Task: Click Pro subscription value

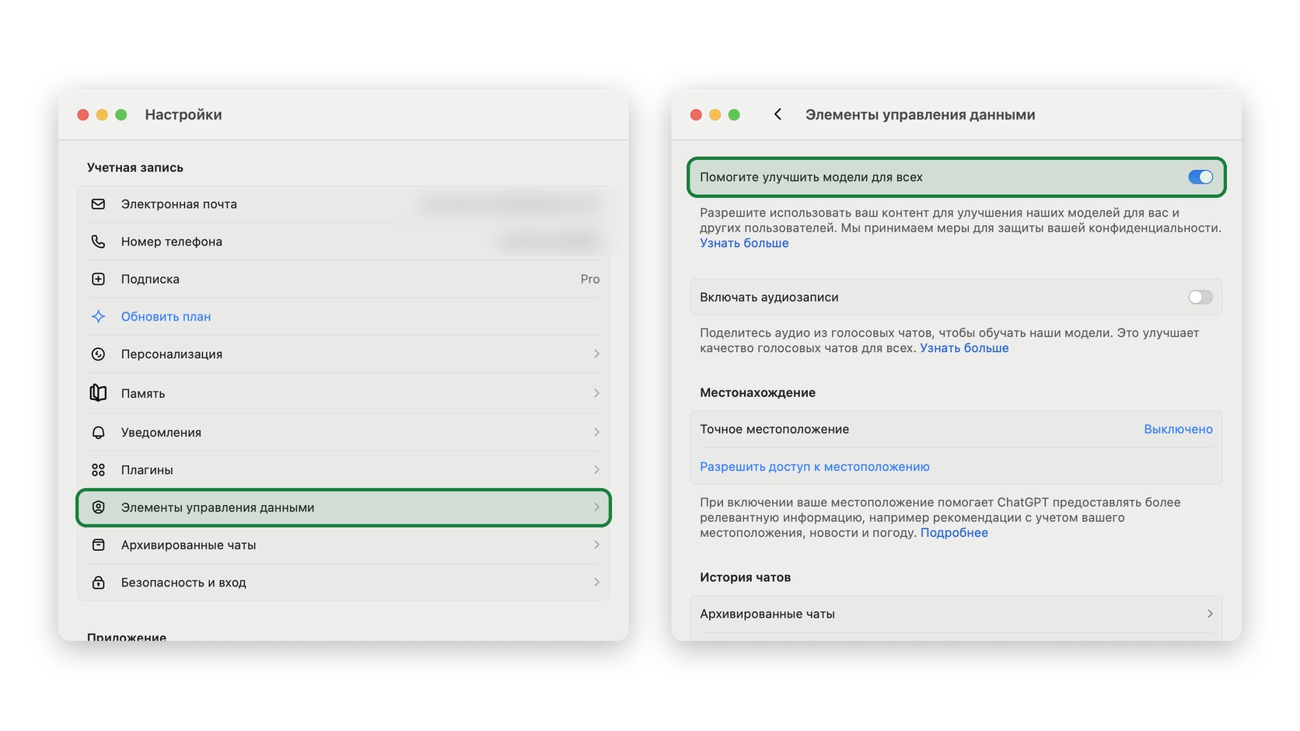Action: pos(590,279)
